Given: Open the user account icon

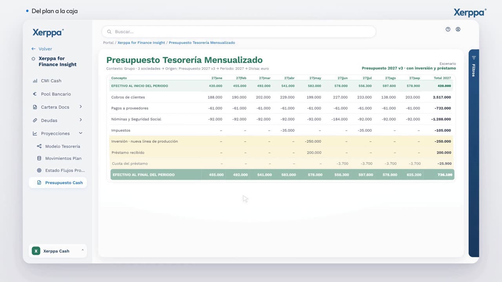Looking at the screenshot, I should click(458, 29).
